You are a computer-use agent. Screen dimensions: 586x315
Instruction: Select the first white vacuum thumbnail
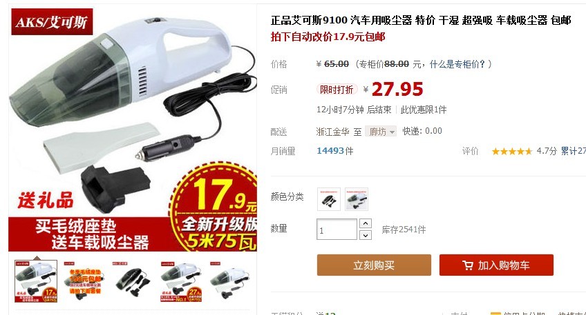click(x=36, y=281)
